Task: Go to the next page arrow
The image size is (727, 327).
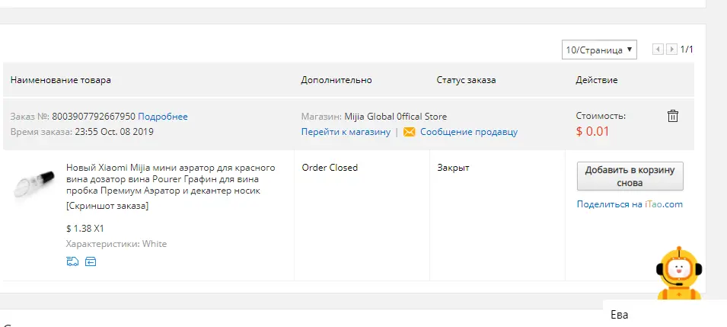Action: [x=671, y=50]
